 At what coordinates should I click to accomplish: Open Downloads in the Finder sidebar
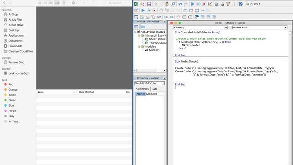click(15, 46)
